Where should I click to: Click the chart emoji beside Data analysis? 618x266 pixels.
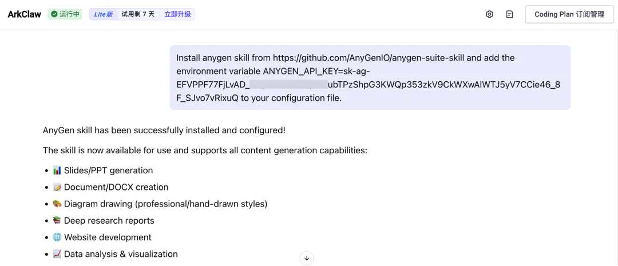[57, 254]
